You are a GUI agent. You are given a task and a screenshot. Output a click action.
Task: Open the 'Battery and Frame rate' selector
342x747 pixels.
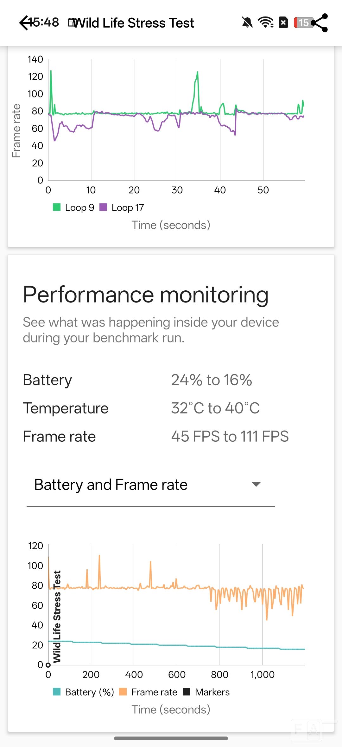pos(111,485)
